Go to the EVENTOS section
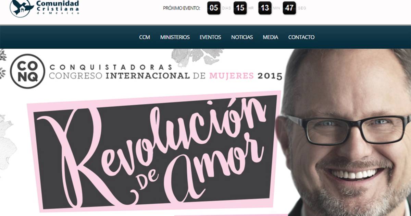 210,37
